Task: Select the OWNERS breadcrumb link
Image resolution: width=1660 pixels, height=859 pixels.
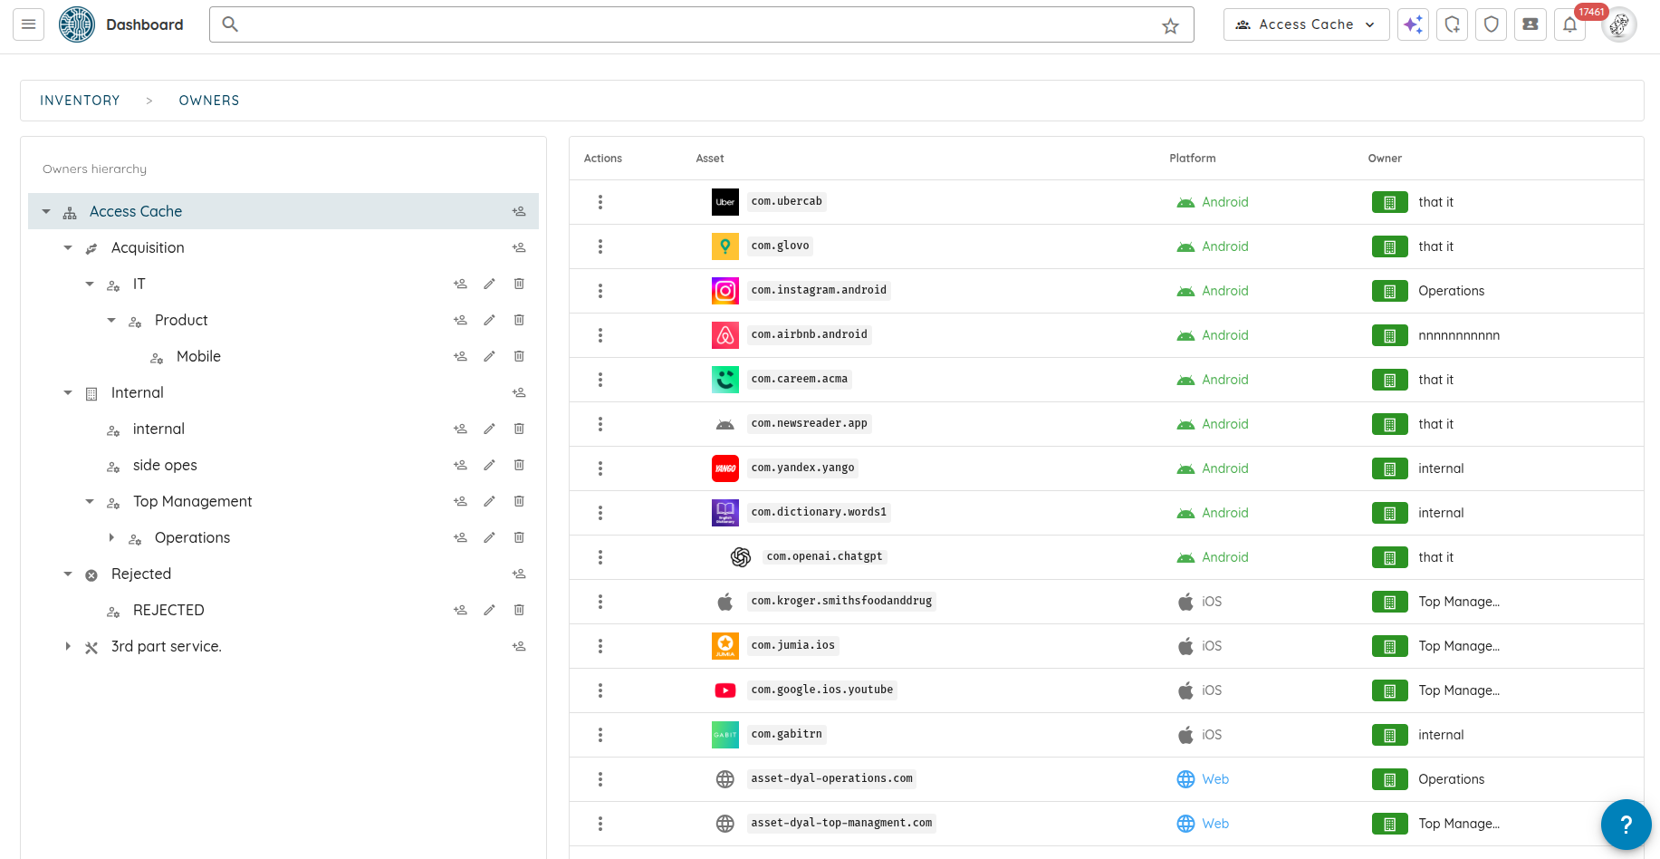Action: [x=209, y=101]
